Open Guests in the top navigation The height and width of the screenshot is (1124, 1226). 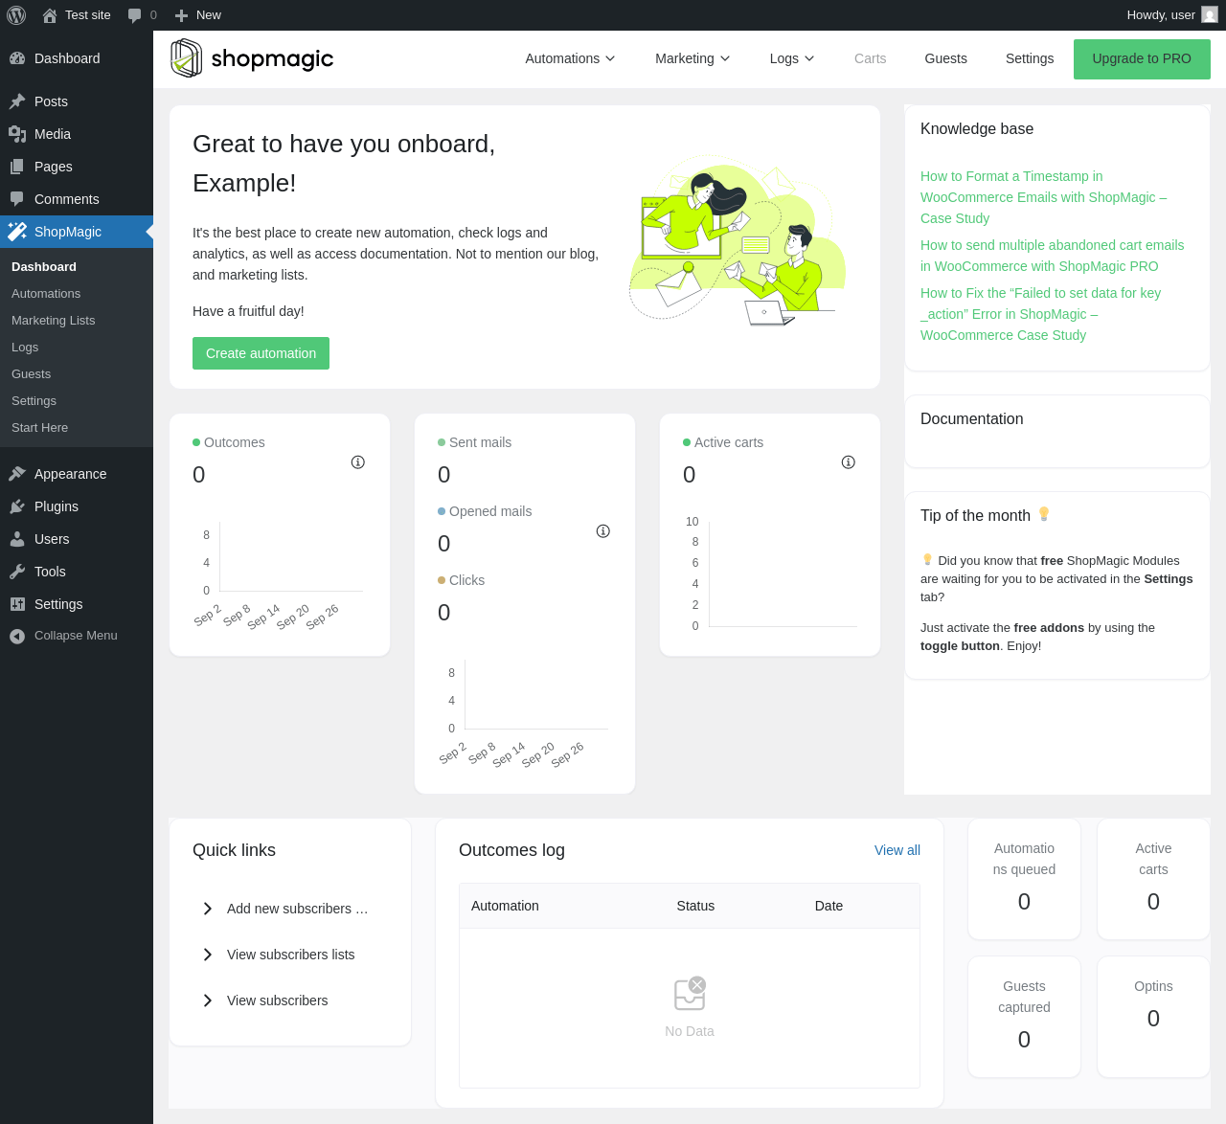pyautogui.click(x=946, y=58)
